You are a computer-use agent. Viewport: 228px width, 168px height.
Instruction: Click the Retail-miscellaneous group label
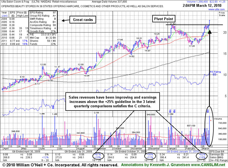65,2
